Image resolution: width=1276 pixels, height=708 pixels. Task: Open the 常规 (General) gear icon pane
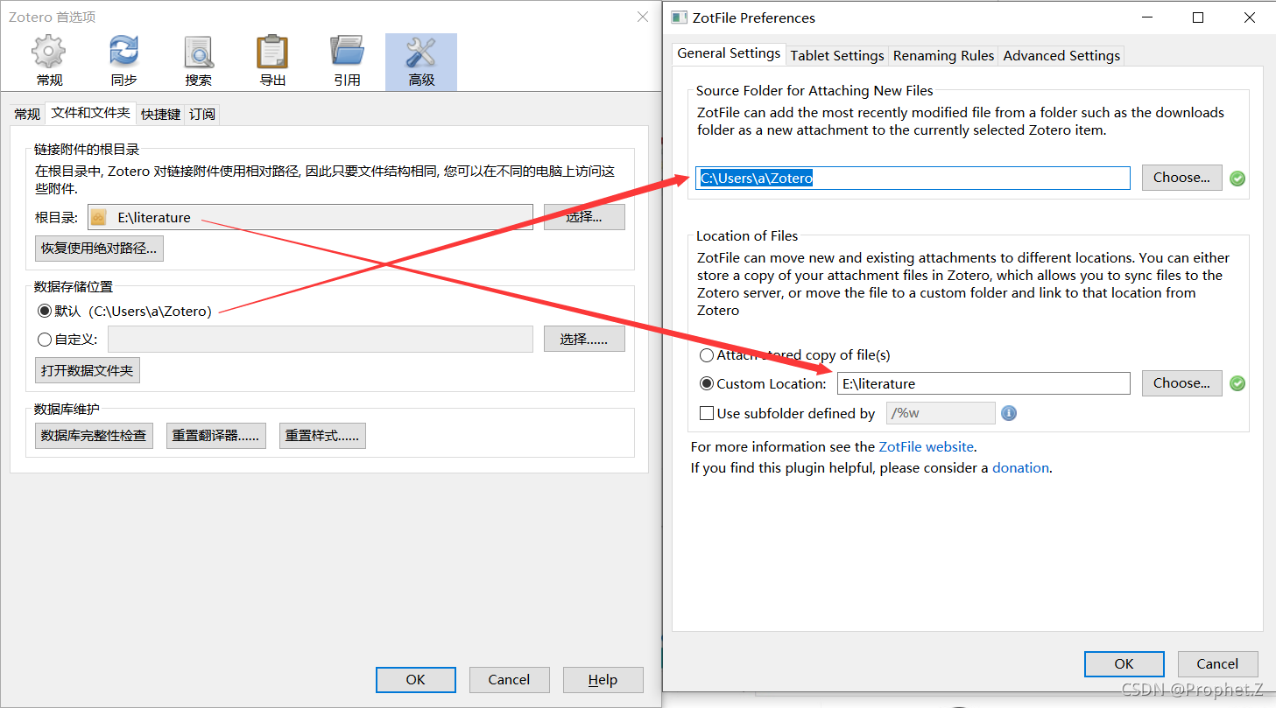[x=49, y=61]
